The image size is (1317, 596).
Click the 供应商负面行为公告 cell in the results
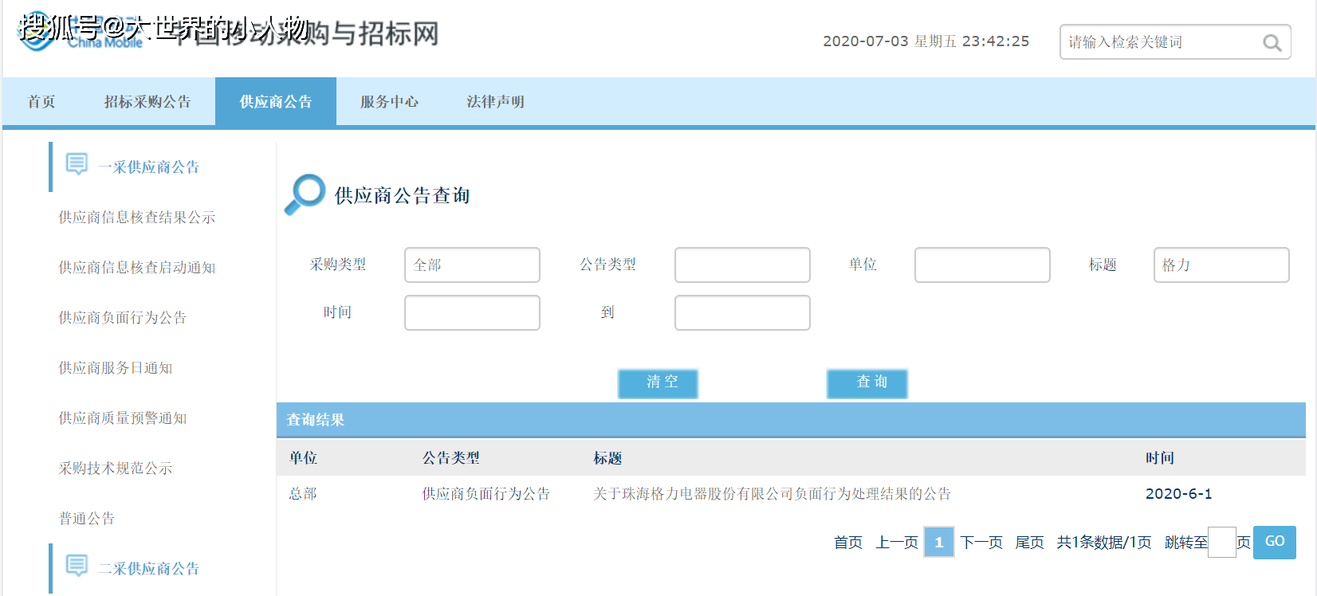486,494
